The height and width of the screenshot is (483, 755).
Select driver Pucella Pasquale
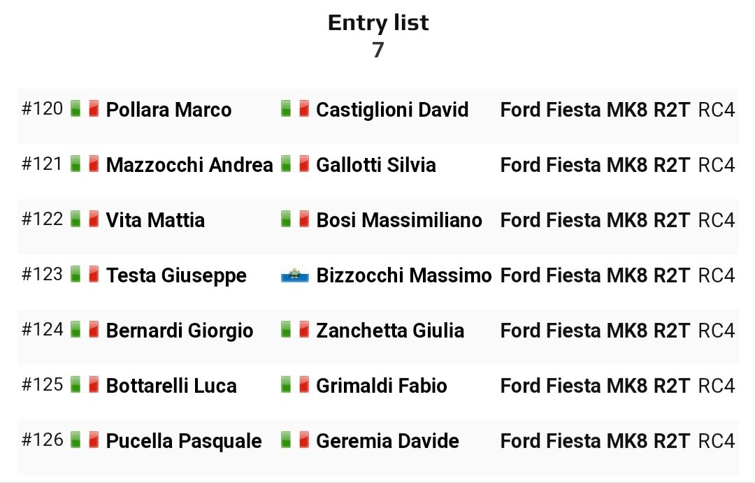(184, 441)
